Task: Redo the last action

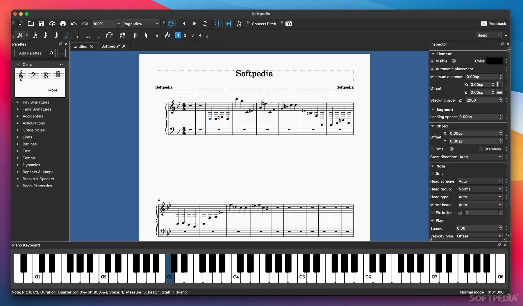Action: pyautogui.click(x=85, y=24)
